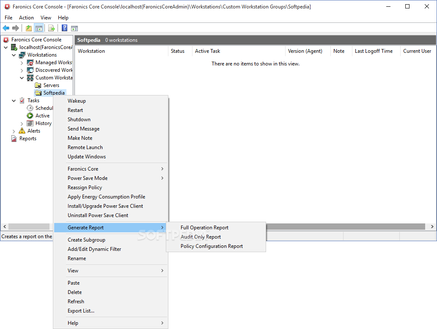Click the Softpedia folder icon
437x329 pixels.
click(x=38, y=92)
